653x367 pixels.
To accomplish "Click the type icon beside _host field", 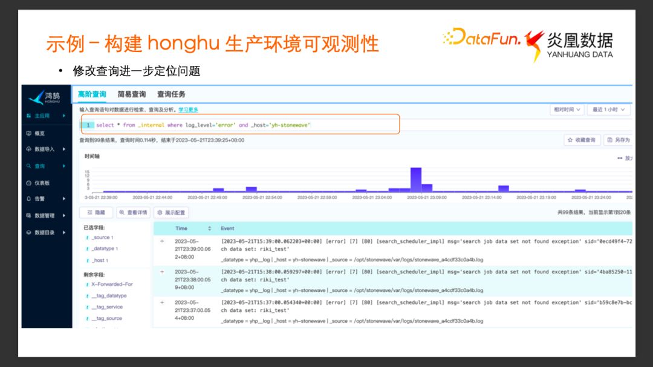I will (88, 261).
